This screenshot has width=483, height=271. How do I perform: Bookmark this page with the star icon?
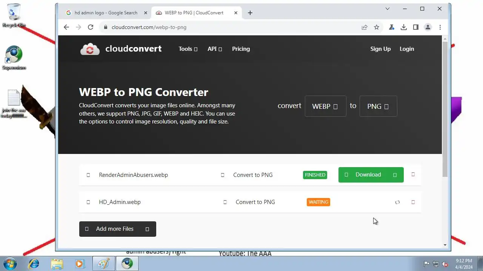point(377,27)
